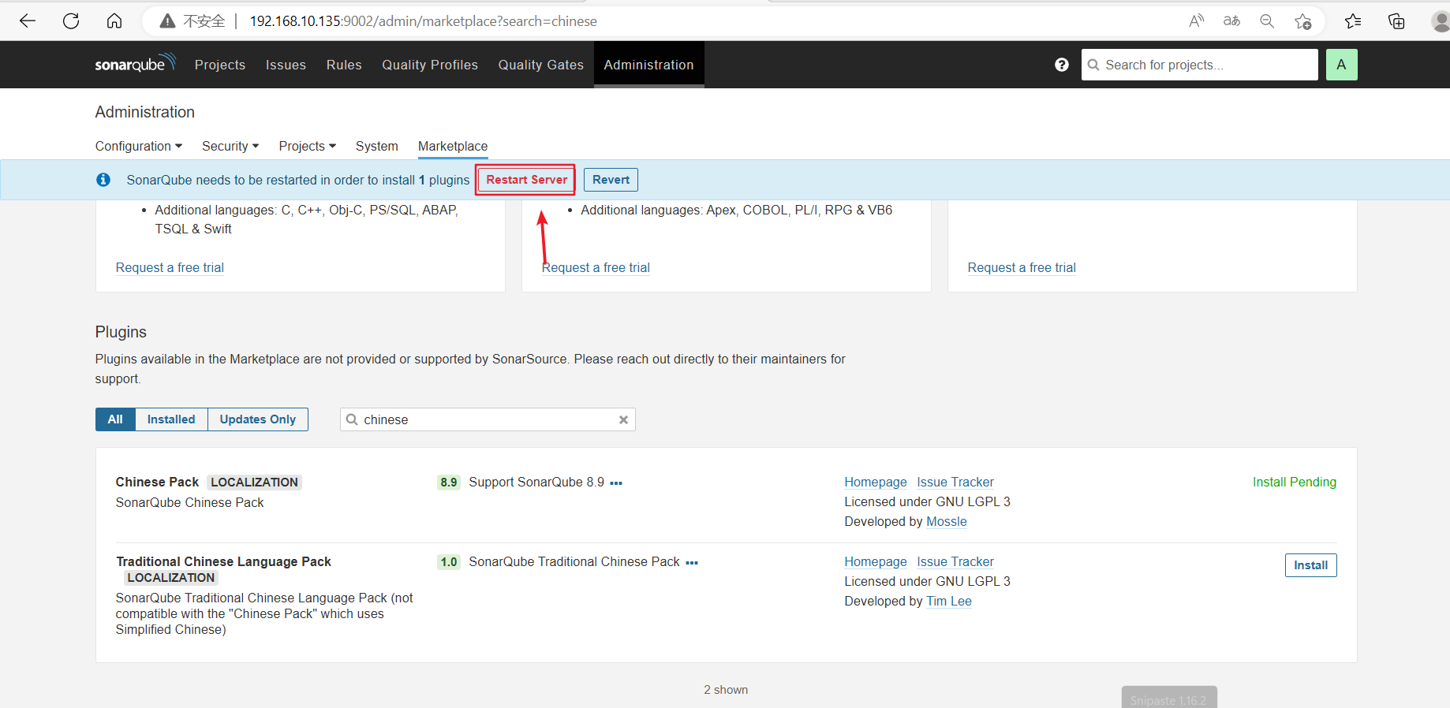Click the rightmost Request a free trial link
1450x708 pixels.
coord(1022,267)
